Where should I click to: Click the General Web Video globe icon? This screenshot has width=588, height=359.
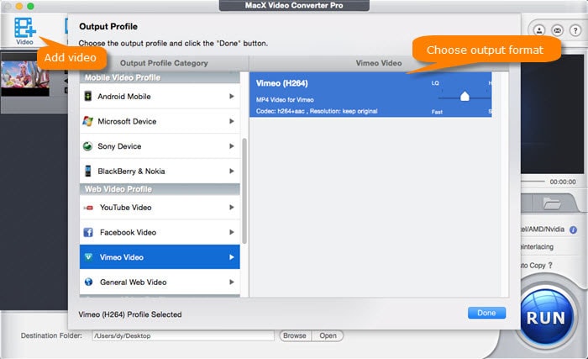(88, 282)
